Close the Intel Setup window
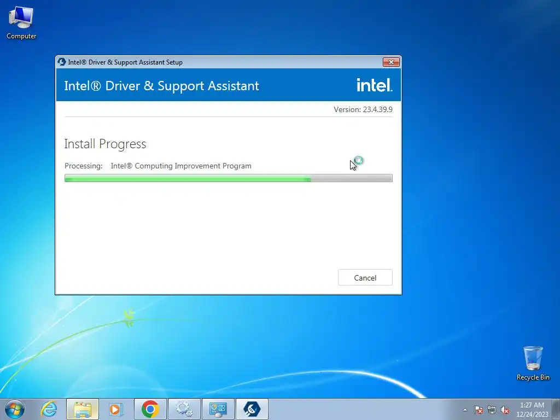 click(391, 62)
